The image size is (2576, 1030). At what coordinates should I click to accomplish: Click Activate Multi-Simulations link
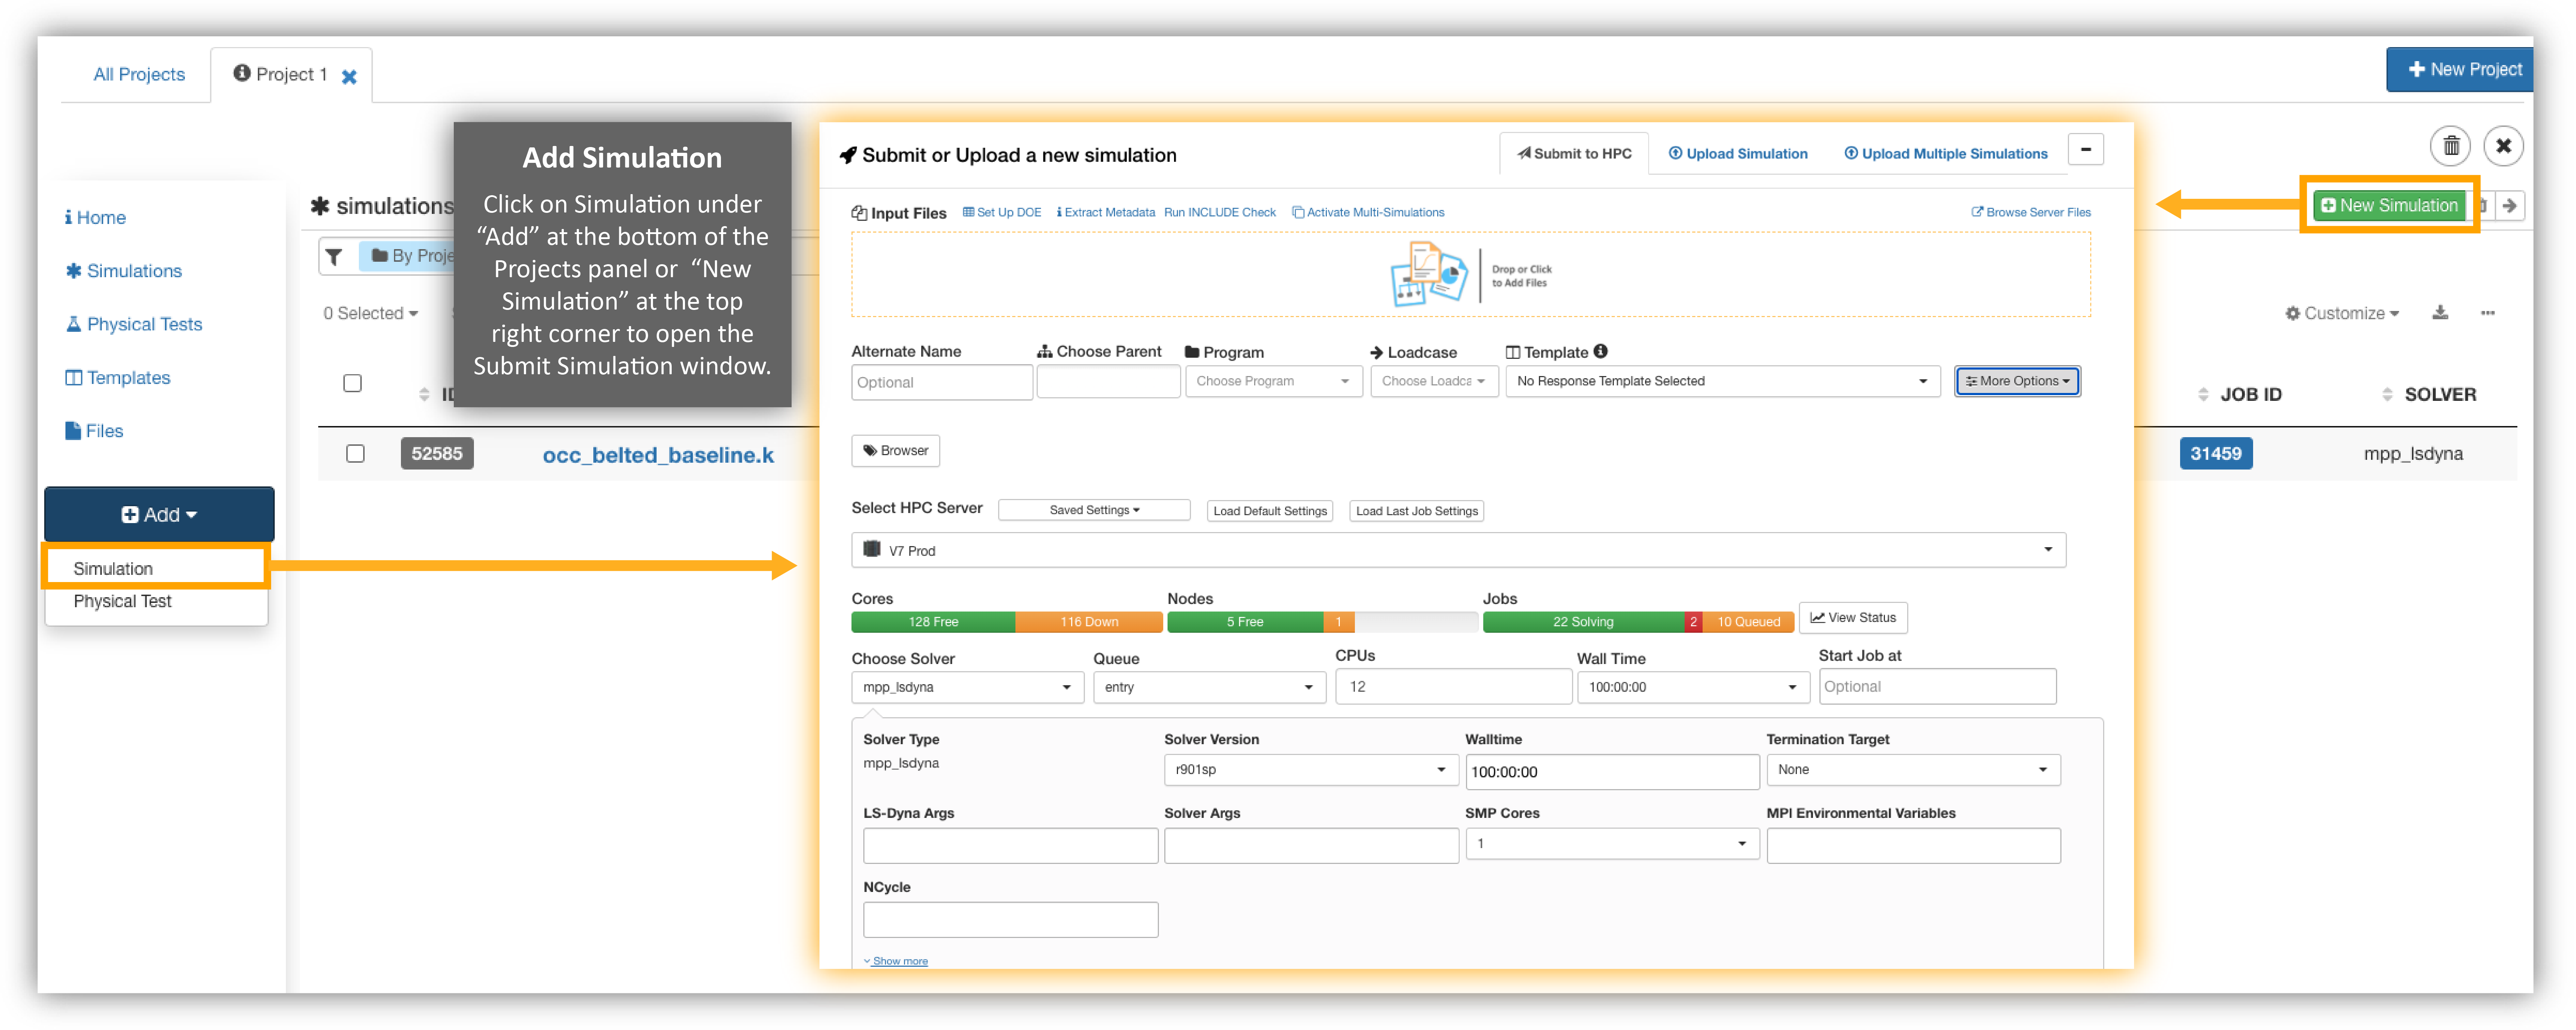(x=1367, y=212)
